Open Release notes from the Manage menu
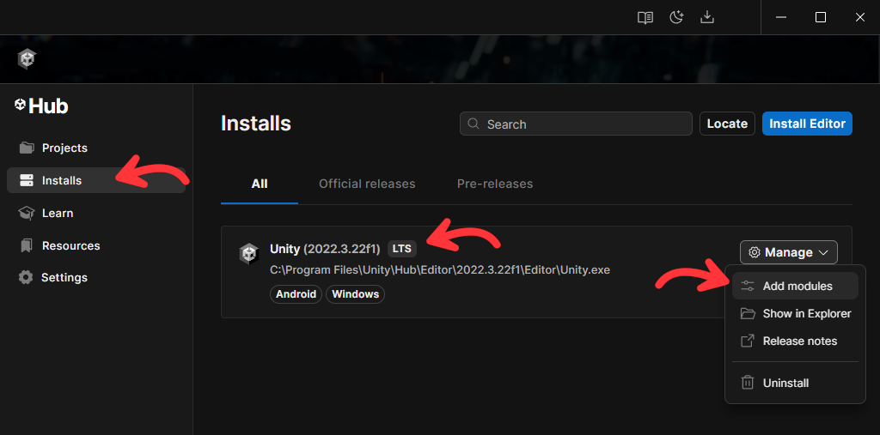 pyautogui.click(x=795, y=341)
